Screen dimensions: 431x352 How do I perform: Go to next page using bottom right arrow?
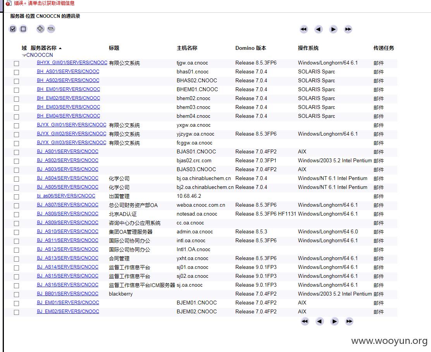pos(334,321)
